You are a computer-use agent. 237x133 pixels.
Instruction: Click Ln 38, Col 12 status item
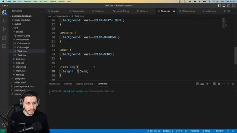click(153, 131)
